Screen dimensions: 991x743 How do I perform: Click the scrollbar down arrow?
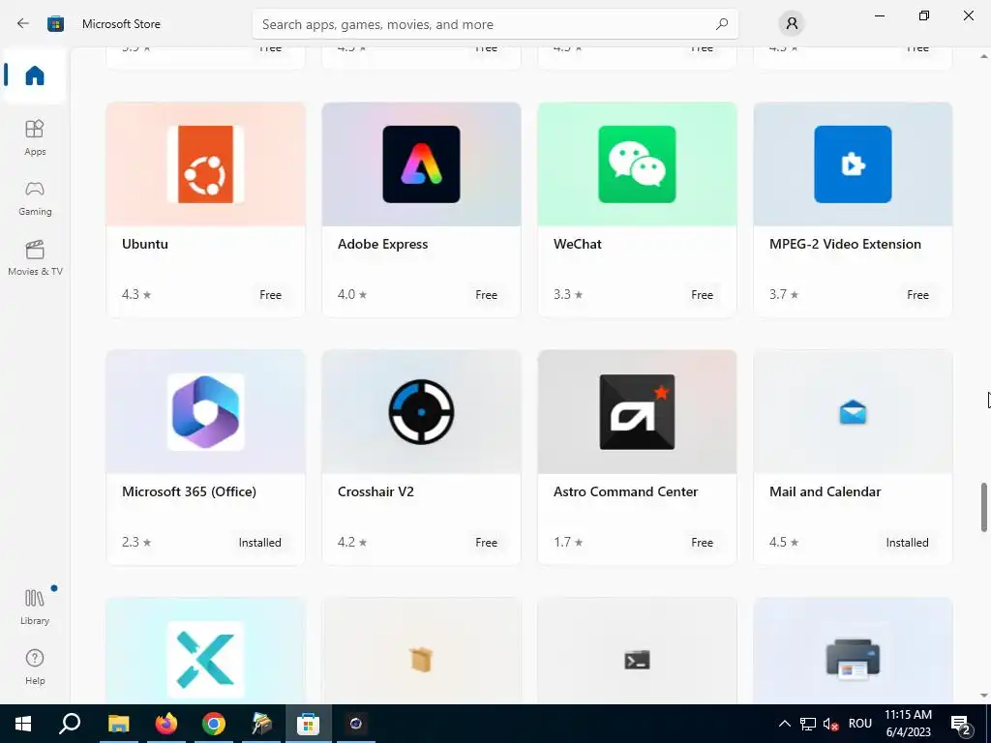pyautogui.click(x=984, y=696)
